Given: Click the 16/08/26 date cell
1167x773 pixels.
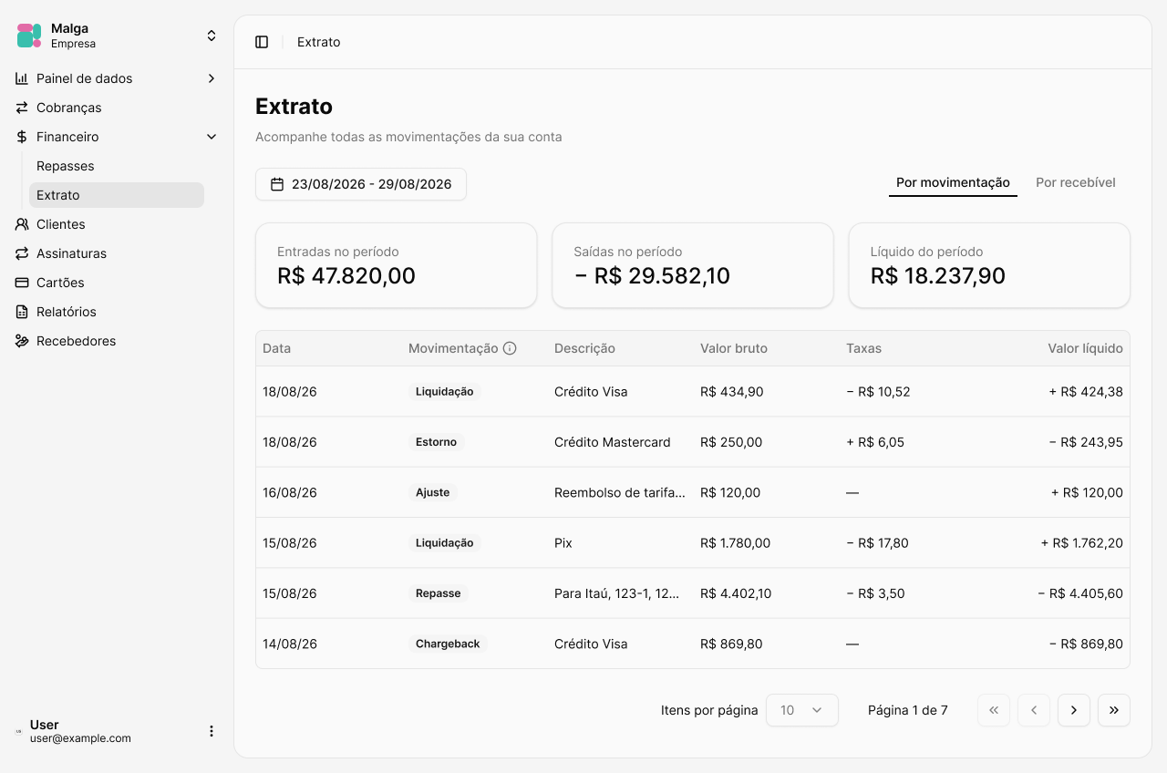Looking at the screenshot, I should [x=290, y=492].
